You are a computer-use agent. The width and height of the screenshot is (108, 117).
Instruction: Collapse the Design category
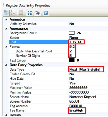tap(6, 115)
